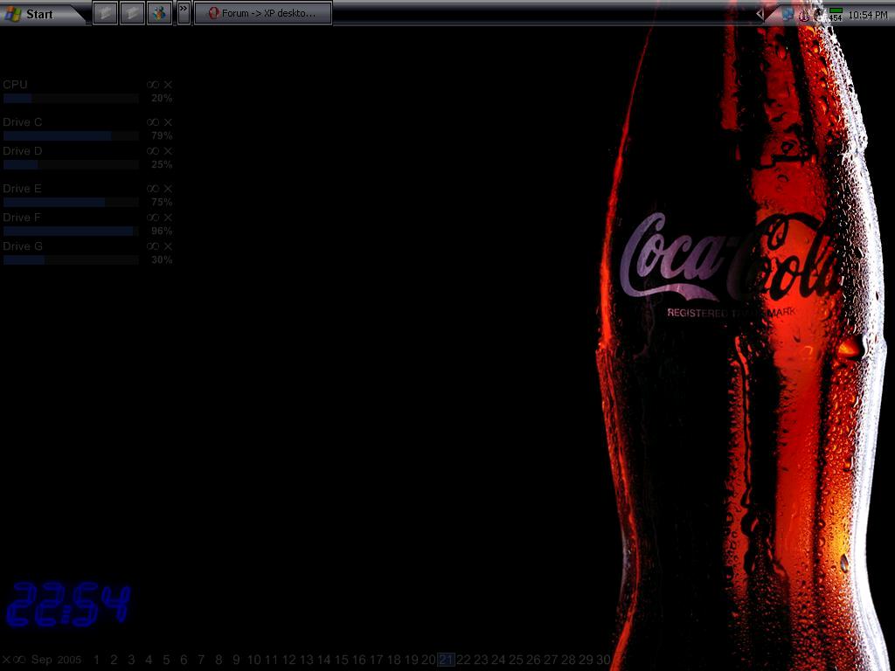The image size is (895, 671).
Task: Select day 5 in the calendar bar
Action: click(x=166, y=661)
